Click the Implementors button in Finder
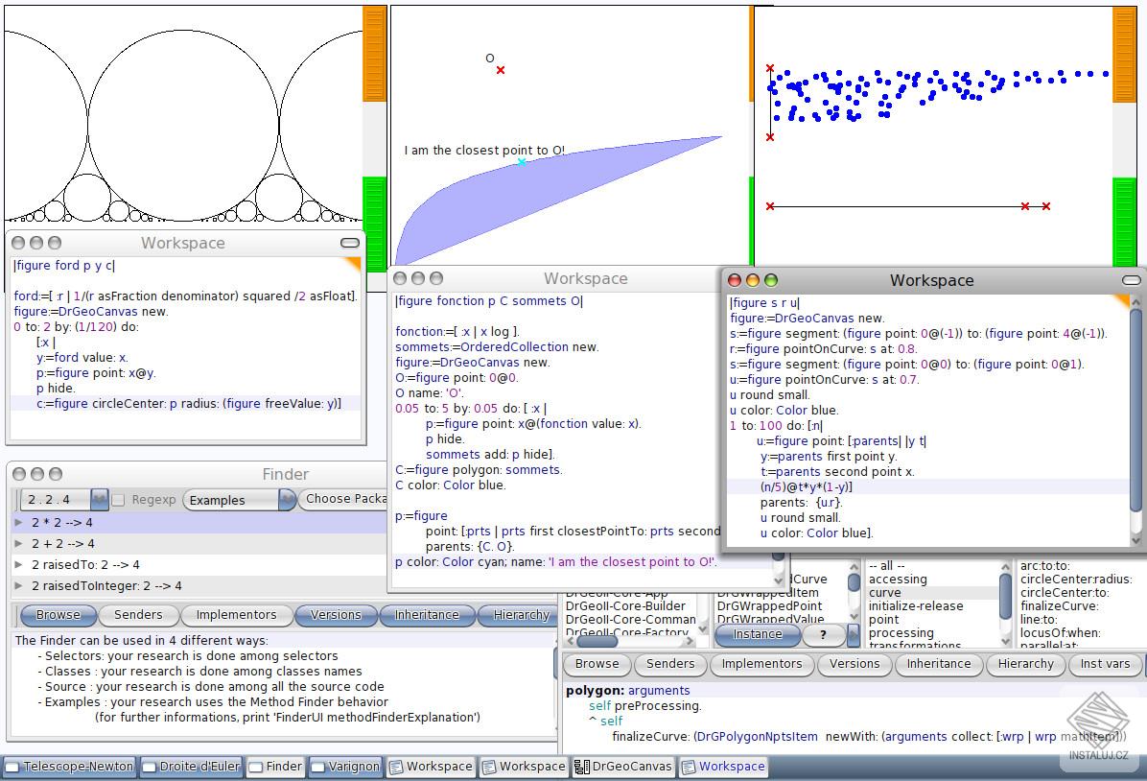Image resolution: width=1147 pixels, height=781 pixels. [x=236, y=615]
